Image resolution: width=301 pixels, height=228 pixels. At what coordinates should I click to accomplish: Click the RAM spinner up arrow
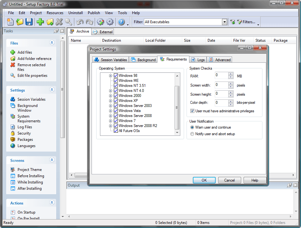230,74
